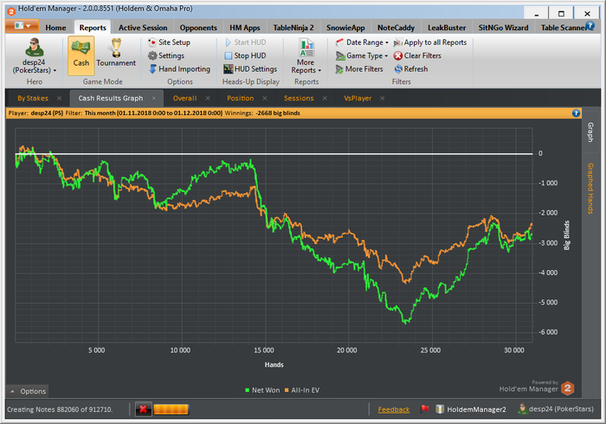The height and width of the screenshot is (424, 606).
Task: Open the HM Apps tab
Action: tap(245, 28)
